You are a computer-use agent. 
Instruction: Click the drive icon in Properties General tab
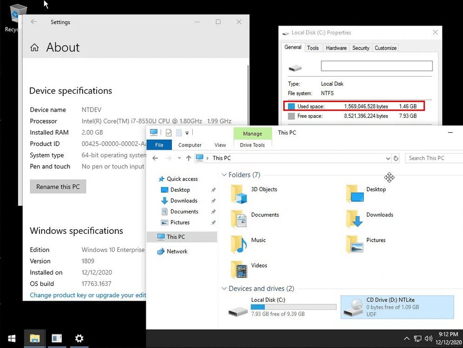[x=295, y=68]
